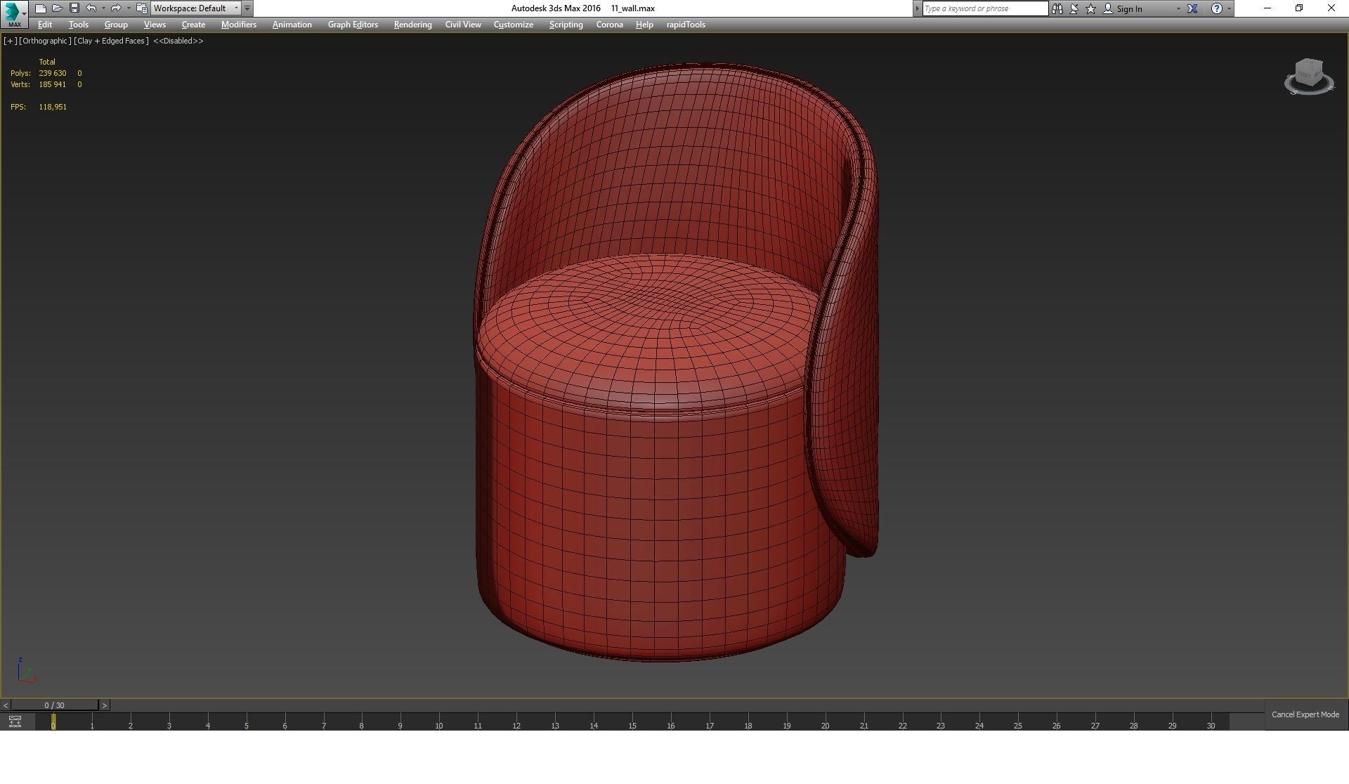Open the Rendering menu
This screenshot has width=1349, height=784.
412,25
